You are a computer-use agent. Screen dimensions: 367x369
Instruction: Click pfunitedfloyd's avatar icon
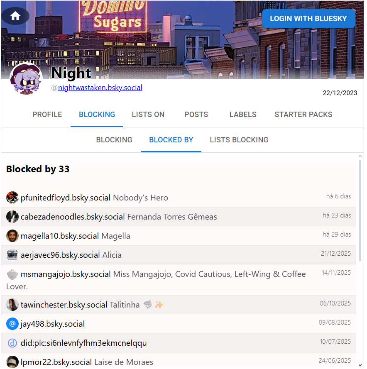click(12, 198)
